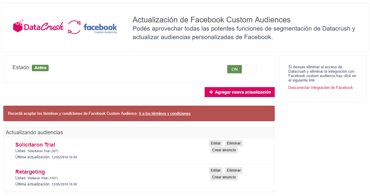The width and height of the screenshot is (370, 196).
Task: Open the Solicitaron Trial audience
Action: click(x=35, y=144)
